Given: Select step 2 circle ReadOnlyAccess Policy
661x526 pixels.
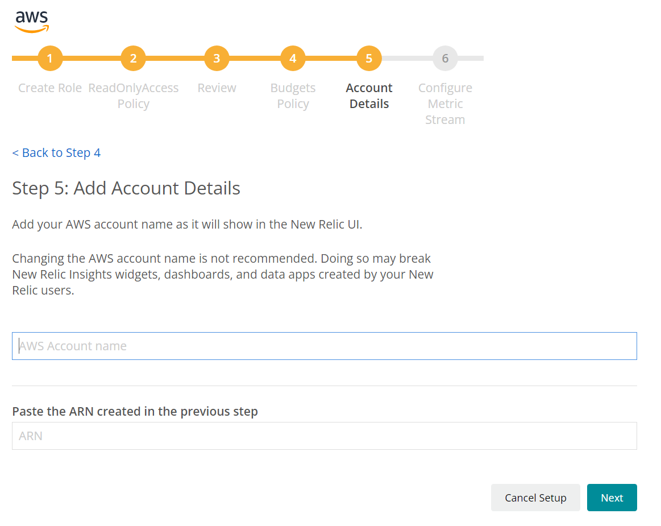Looking at the screenshot, I should 133,58.
